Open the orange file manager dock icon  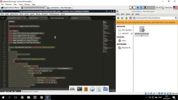[x=86, y=89]
